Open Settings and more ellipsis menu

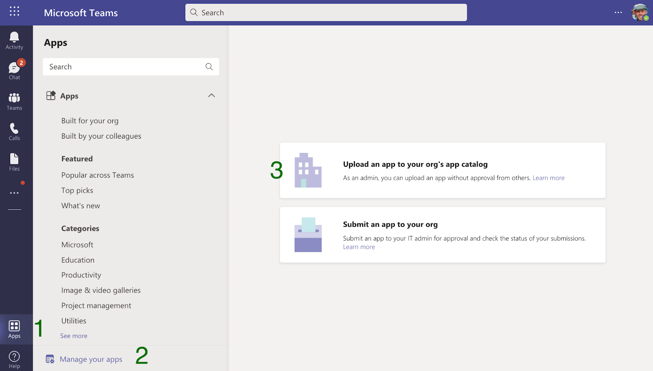(x=618, y=13)
